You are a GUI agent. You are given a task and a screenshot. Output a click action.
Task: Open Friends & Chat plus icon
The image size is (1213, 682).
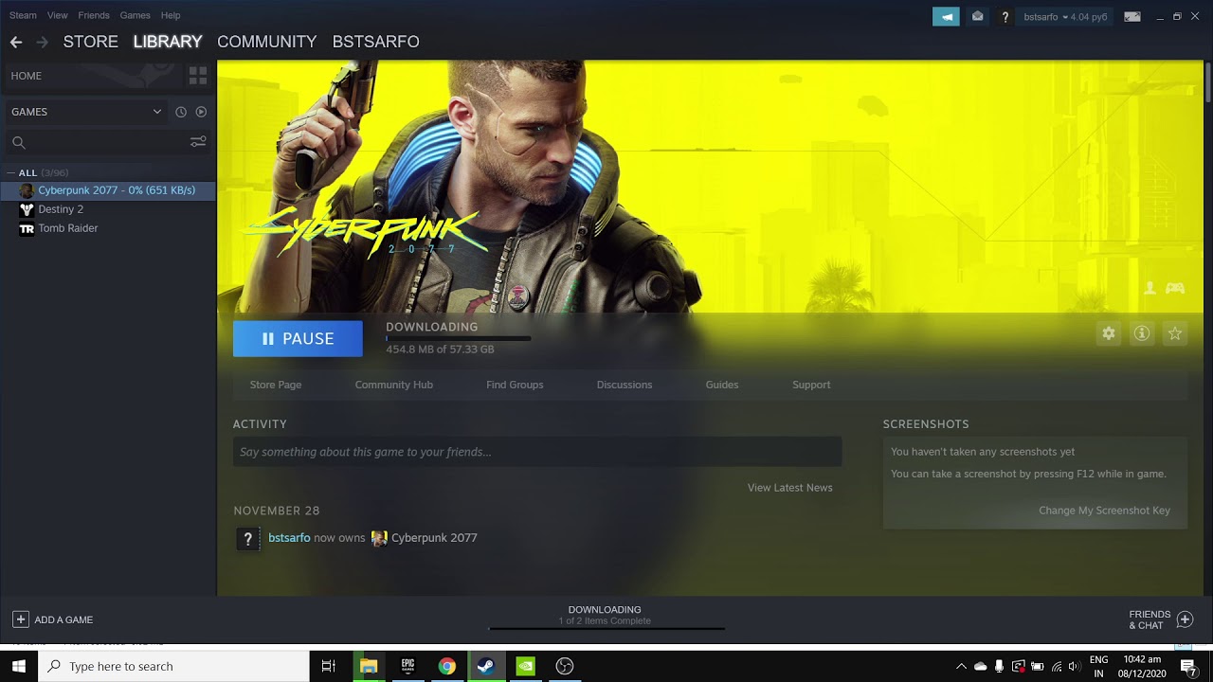(1185, 619)
